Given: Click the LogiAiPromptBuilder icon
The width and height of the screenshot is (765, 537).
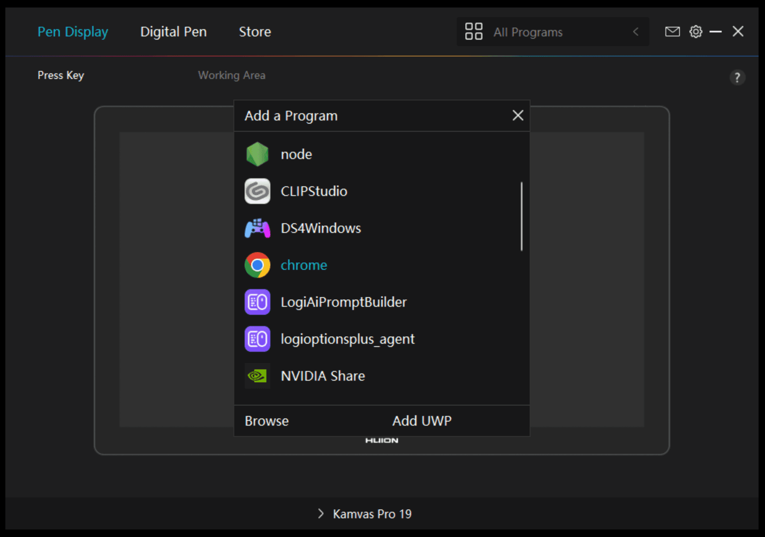Looking at the screenshot, I should pos(257,302).
